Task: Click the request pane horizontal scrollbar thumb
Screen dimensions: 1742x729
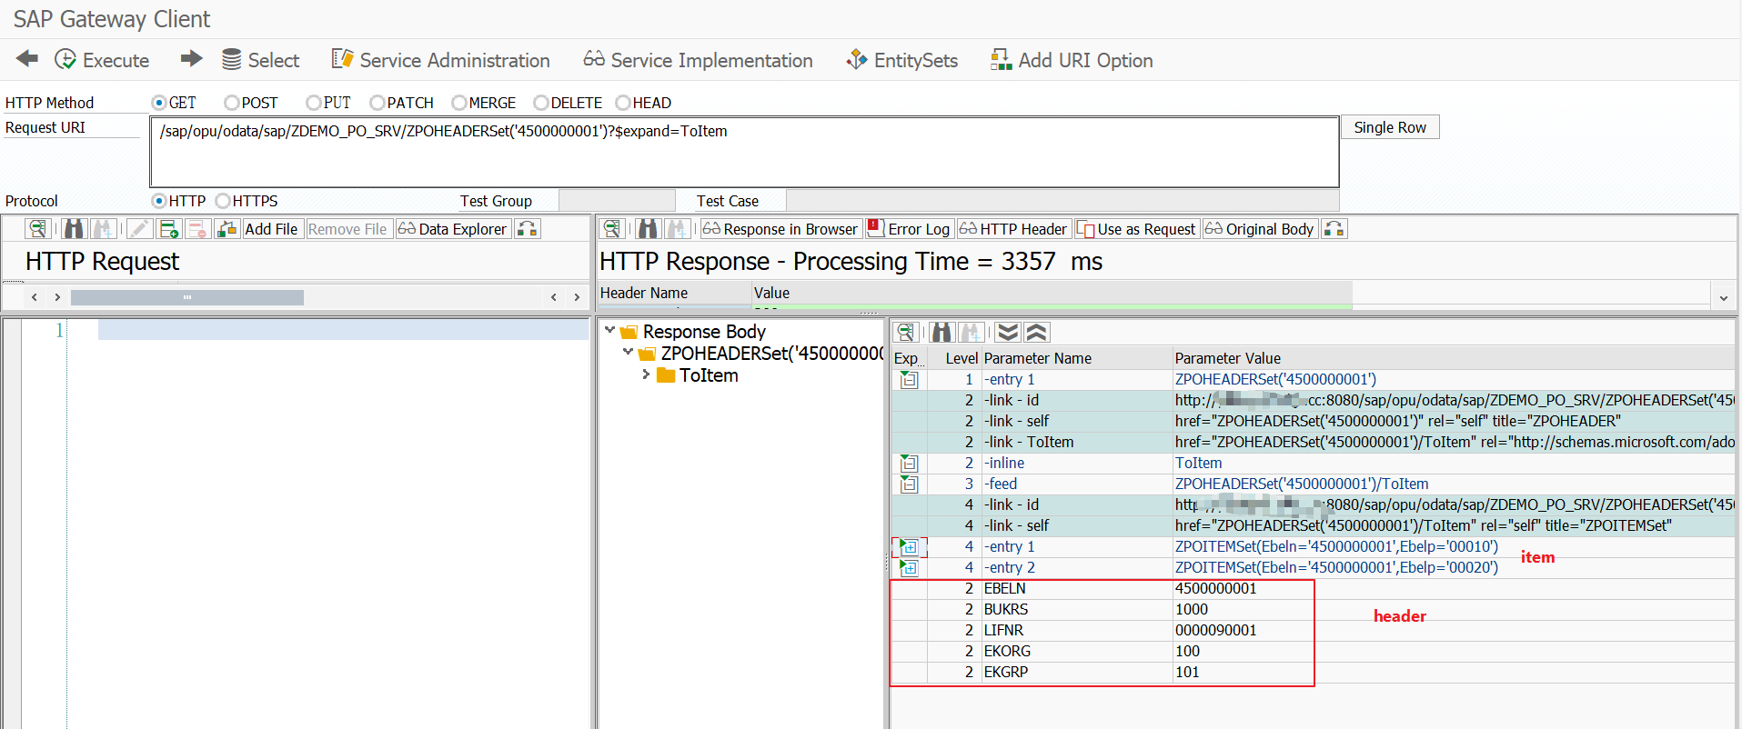Action: pyautogui.click(x=187, y=297)
